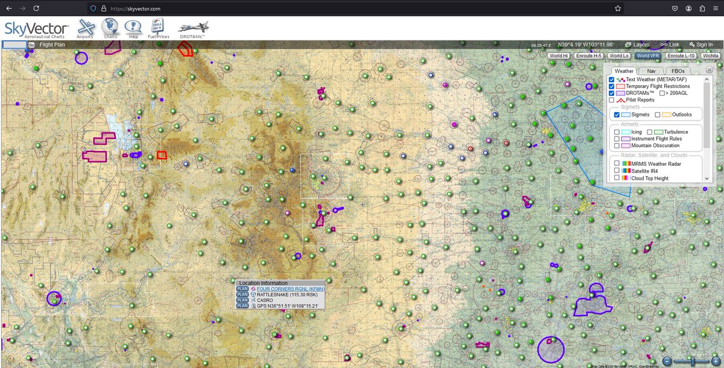Enable Pilot Reports checkbox
The width and height of the screenshot is (724, 368).
[612, 100]
